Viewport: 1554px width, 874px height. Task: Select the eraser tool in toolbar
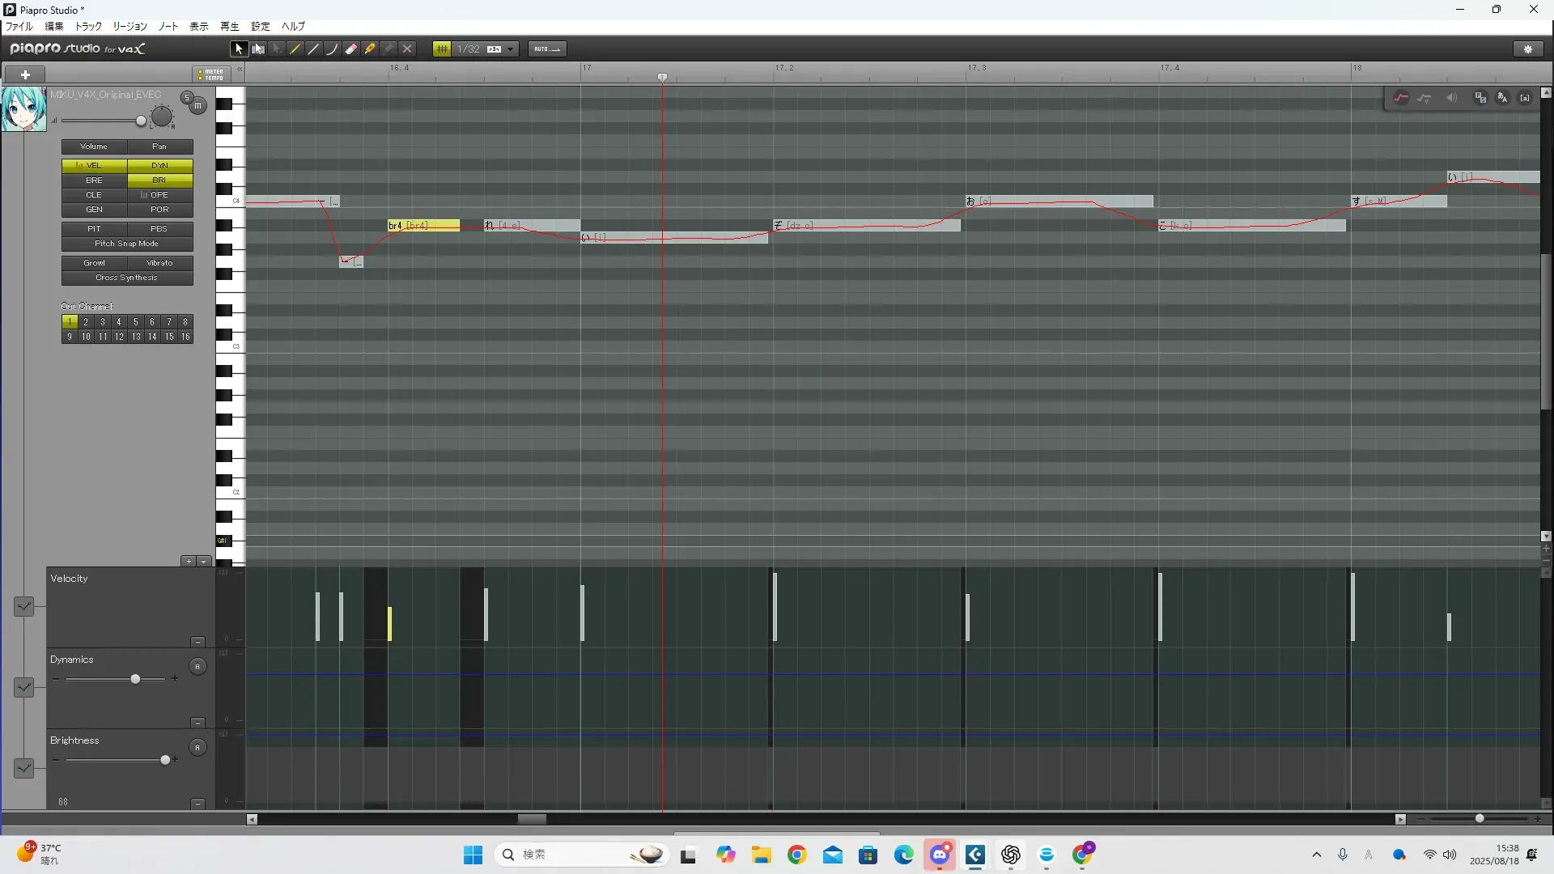(351, 49)
